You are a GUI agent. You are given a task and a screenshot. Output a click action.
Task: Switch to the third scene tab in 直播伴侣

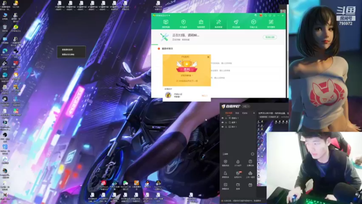(245, 113)
